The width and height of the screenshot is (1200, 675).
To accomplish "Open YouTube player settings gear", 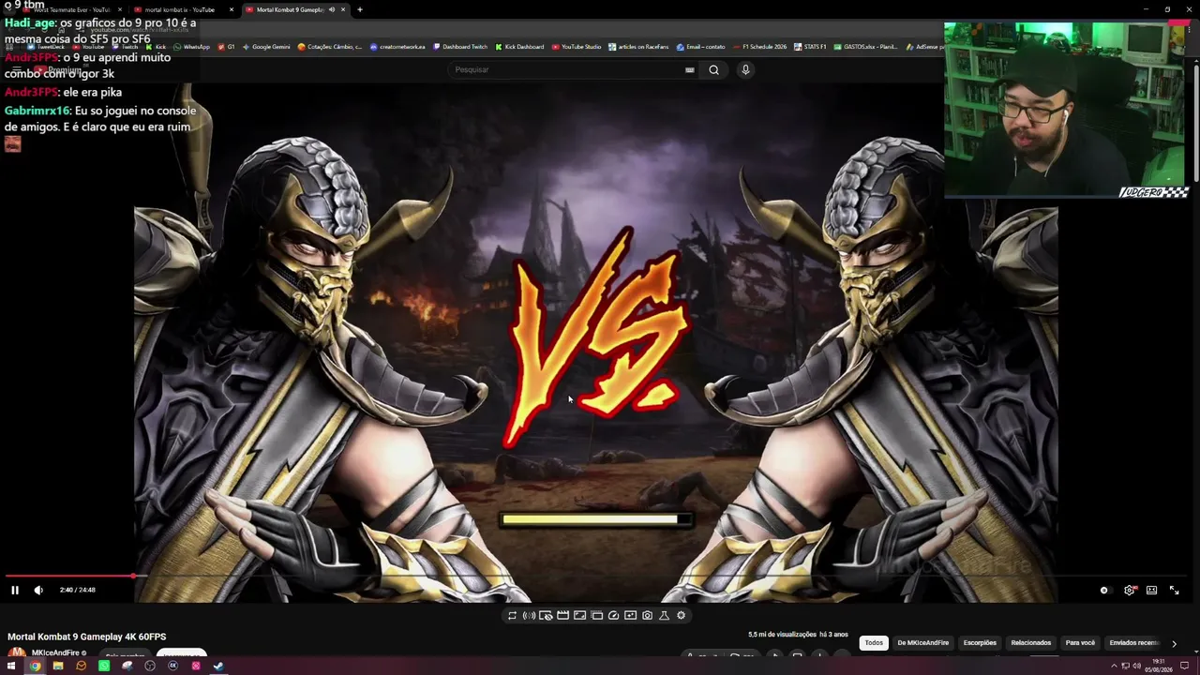I will click(1129, 590).
